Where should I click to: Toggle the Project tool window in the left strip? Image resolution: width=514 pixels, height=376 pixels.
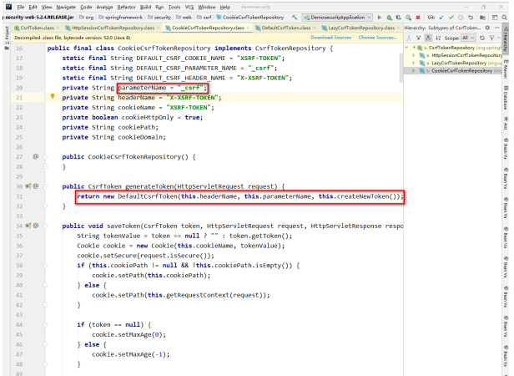(6, 37)
